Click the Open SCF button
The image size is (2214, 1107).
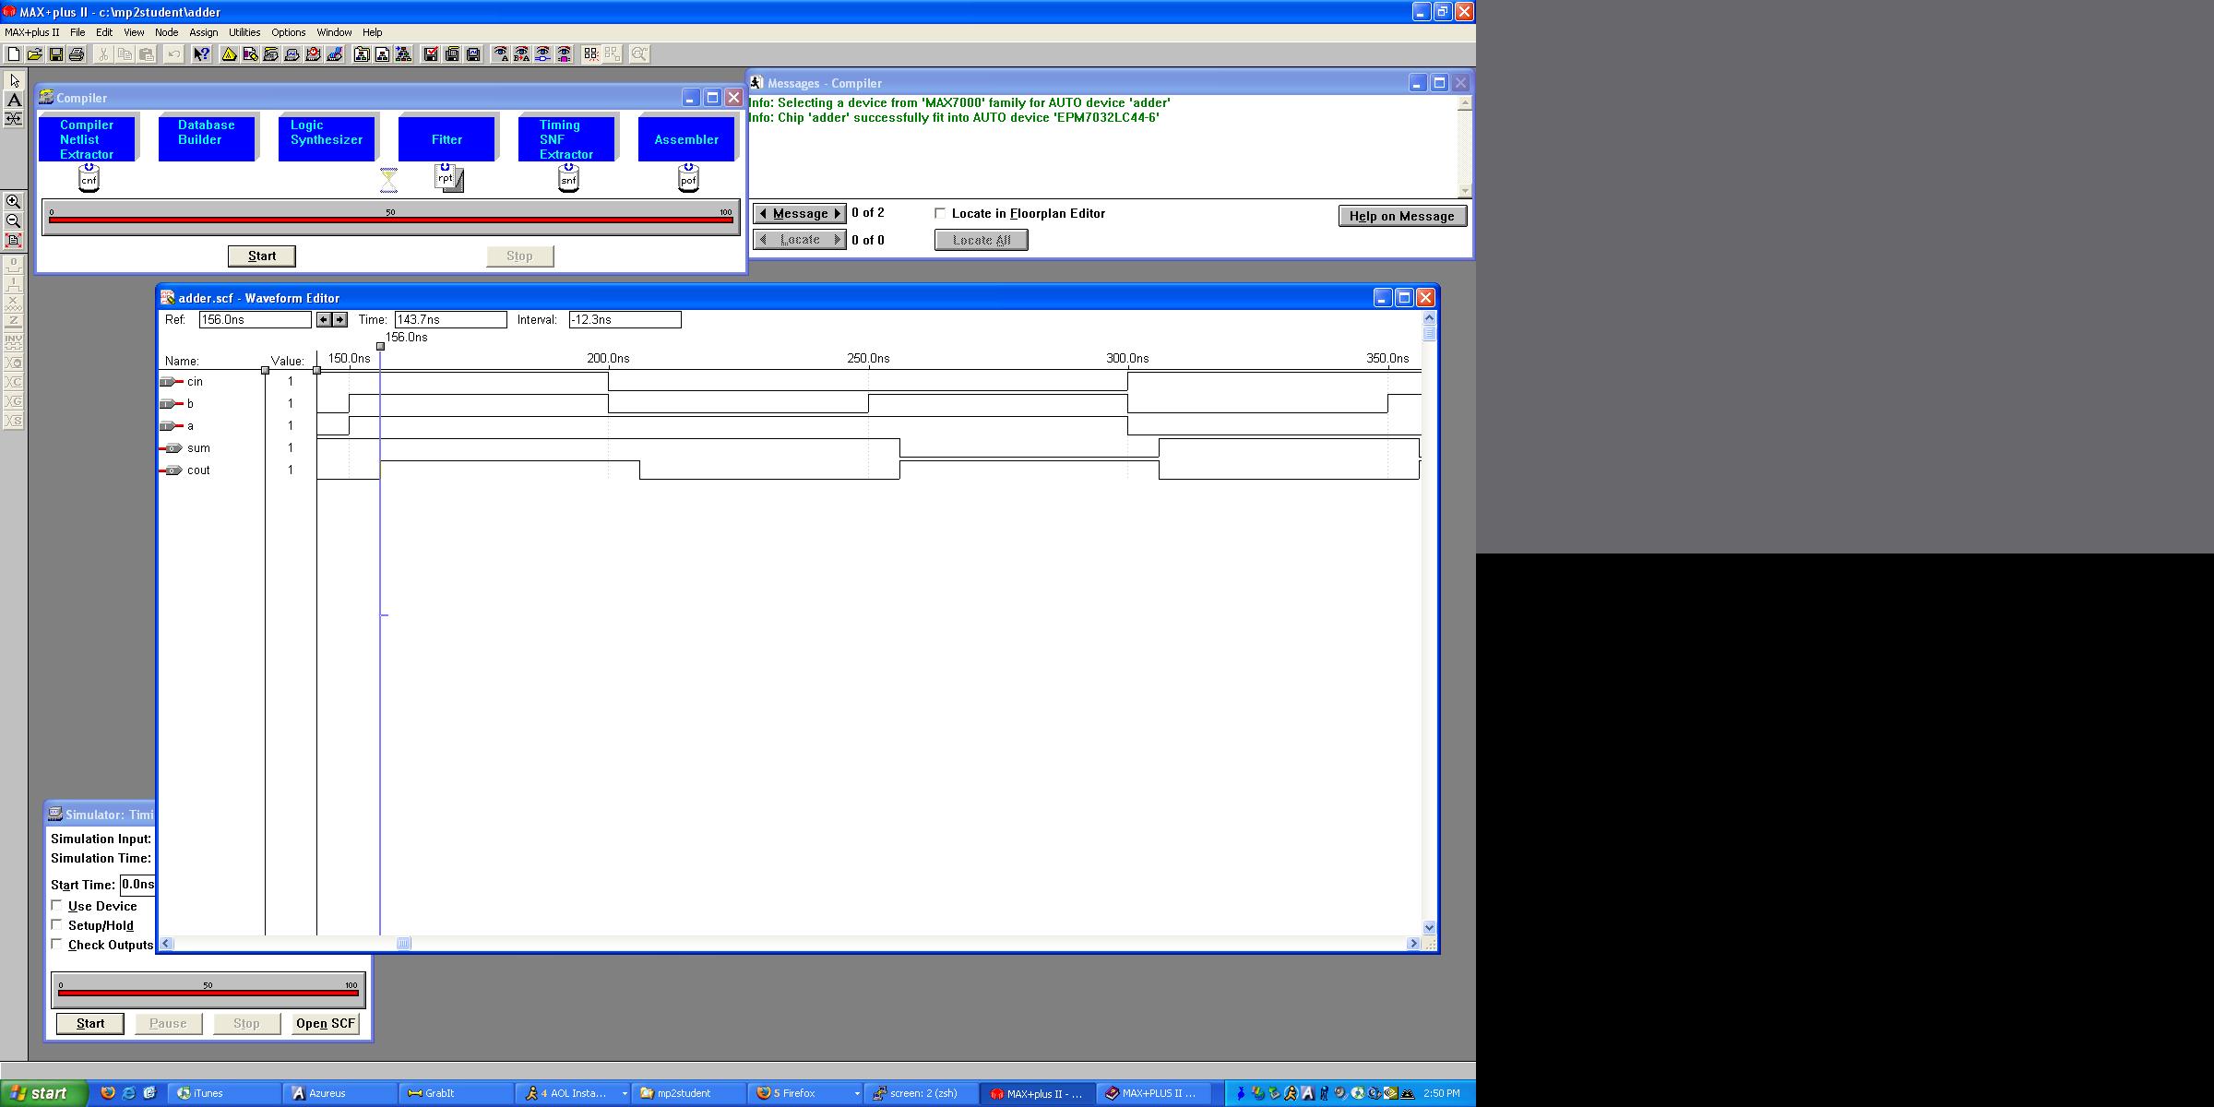(325, 1023)
